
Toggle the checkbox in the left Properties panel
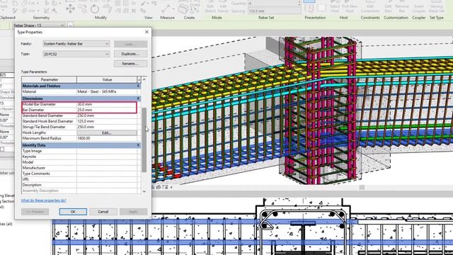[x=2, y=149]
